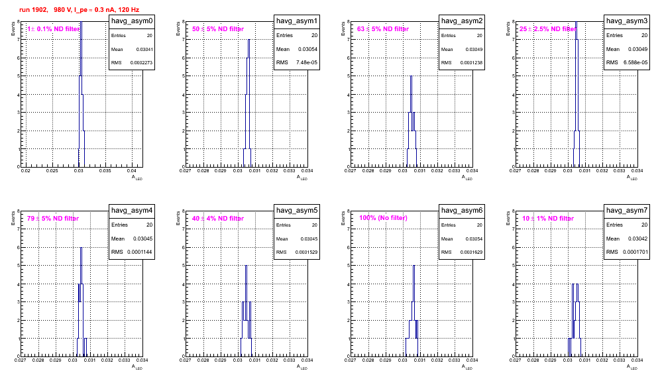This screenshot has width=660, height=379.
Task: Click the histogram peak in havg_asym3 plot
Action: pos(577,23)
